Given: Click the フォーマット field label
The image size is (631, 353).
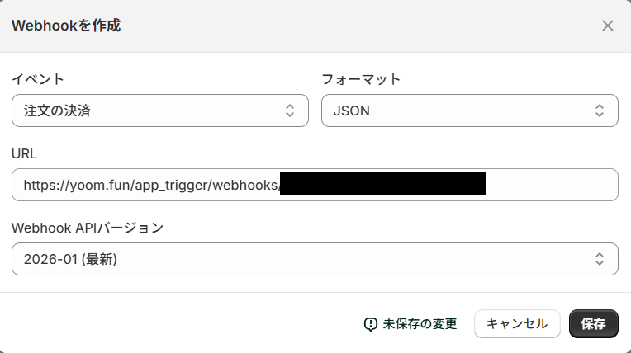Looking at the screenshot, I should (x=361, y=79).
